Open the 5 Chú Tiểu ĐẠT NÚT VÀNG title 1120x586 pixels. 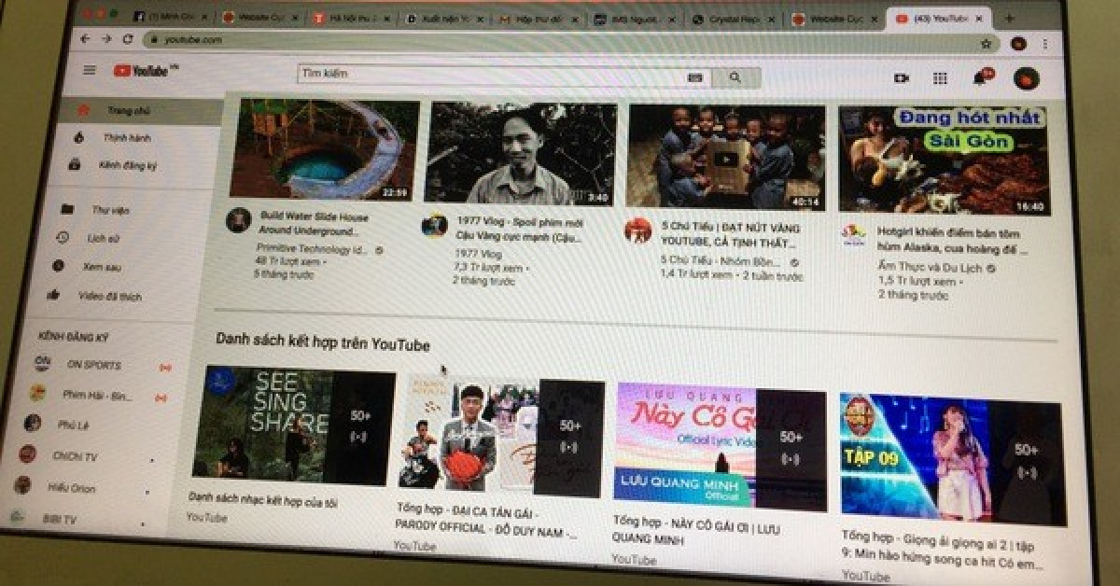point(731,234)
